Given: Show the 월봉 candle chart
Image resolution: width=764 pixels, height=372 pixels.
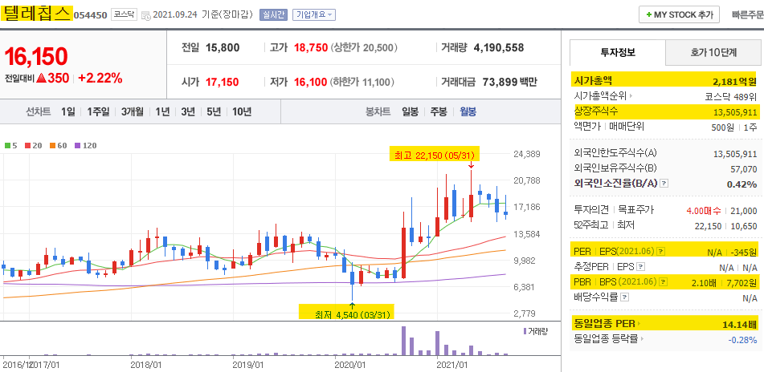Looking at the screenshot, I should tap(468, 112).
